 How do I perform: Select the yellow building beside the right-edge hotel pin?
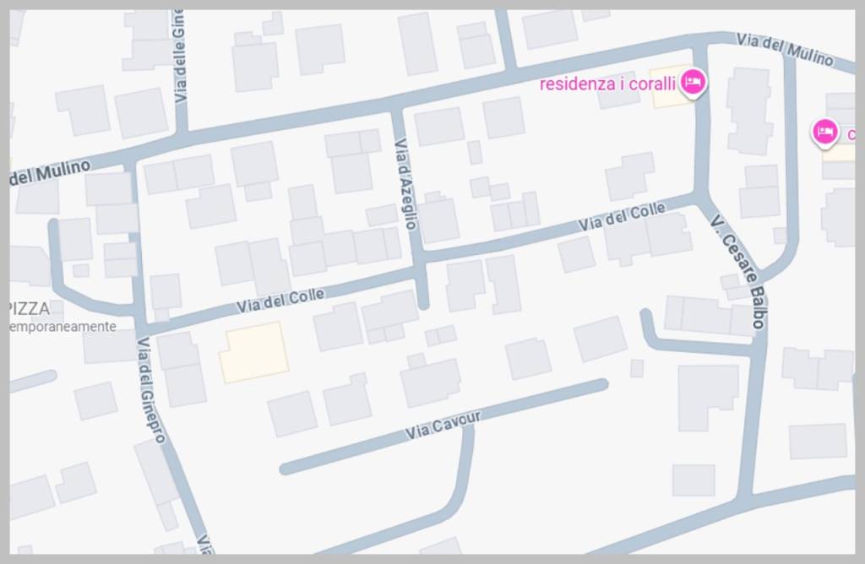click(839, 153)
